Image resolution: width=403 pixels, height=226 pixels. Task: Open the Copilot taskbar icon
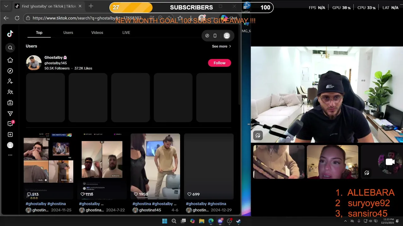click(x=192, y=221)
